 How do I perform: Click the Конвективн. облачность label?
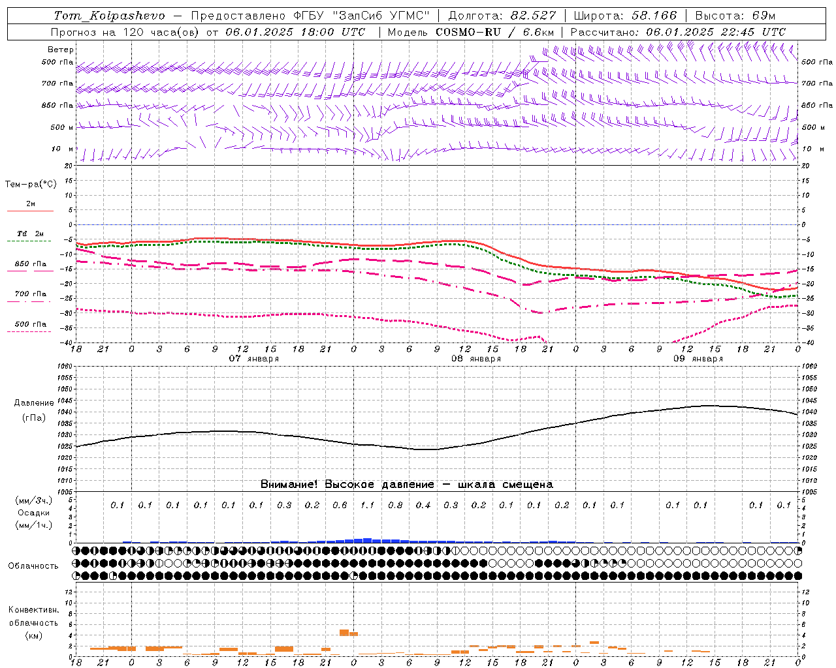pos(34,616)
